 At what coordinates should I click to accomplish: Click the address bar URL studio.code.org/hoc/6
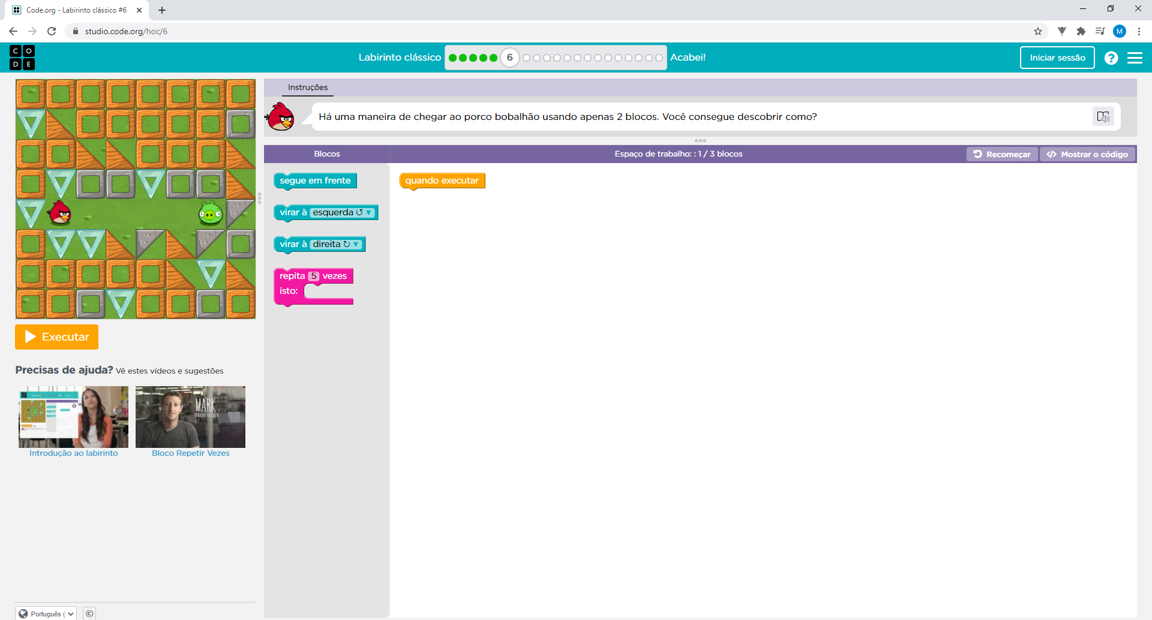pos(126,31)
